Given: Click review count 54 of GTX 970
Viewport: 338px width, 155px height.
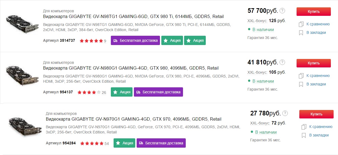Looking at the screenshot, I should [107, 144].
